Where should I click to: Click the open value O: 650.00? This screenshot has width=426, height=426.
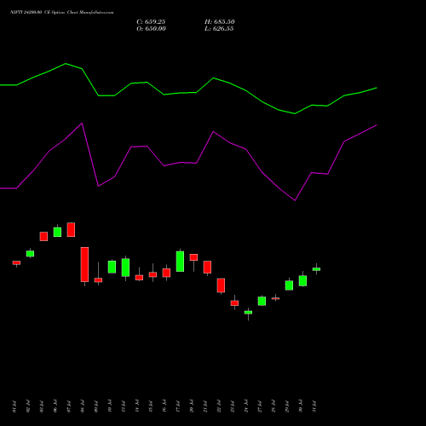click(151, 29)
